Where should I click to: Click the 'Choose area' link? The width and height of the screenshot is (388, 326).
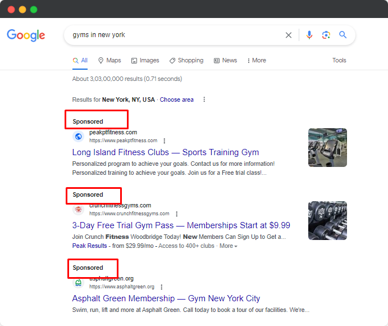click(x=176, y=99)
